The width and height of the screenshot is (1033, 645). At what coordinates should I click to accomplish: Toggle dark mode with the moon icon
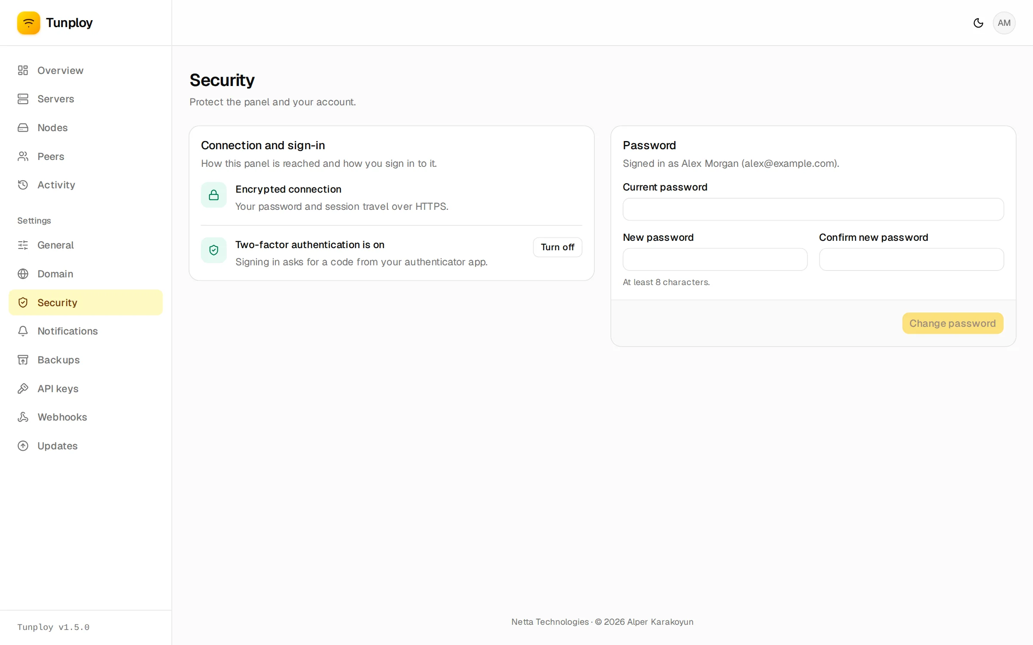978,23
